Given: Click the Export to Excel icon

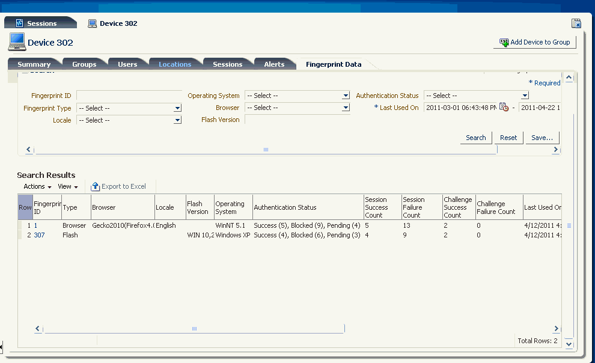Looking at the screenshot, I should [96, 186].
